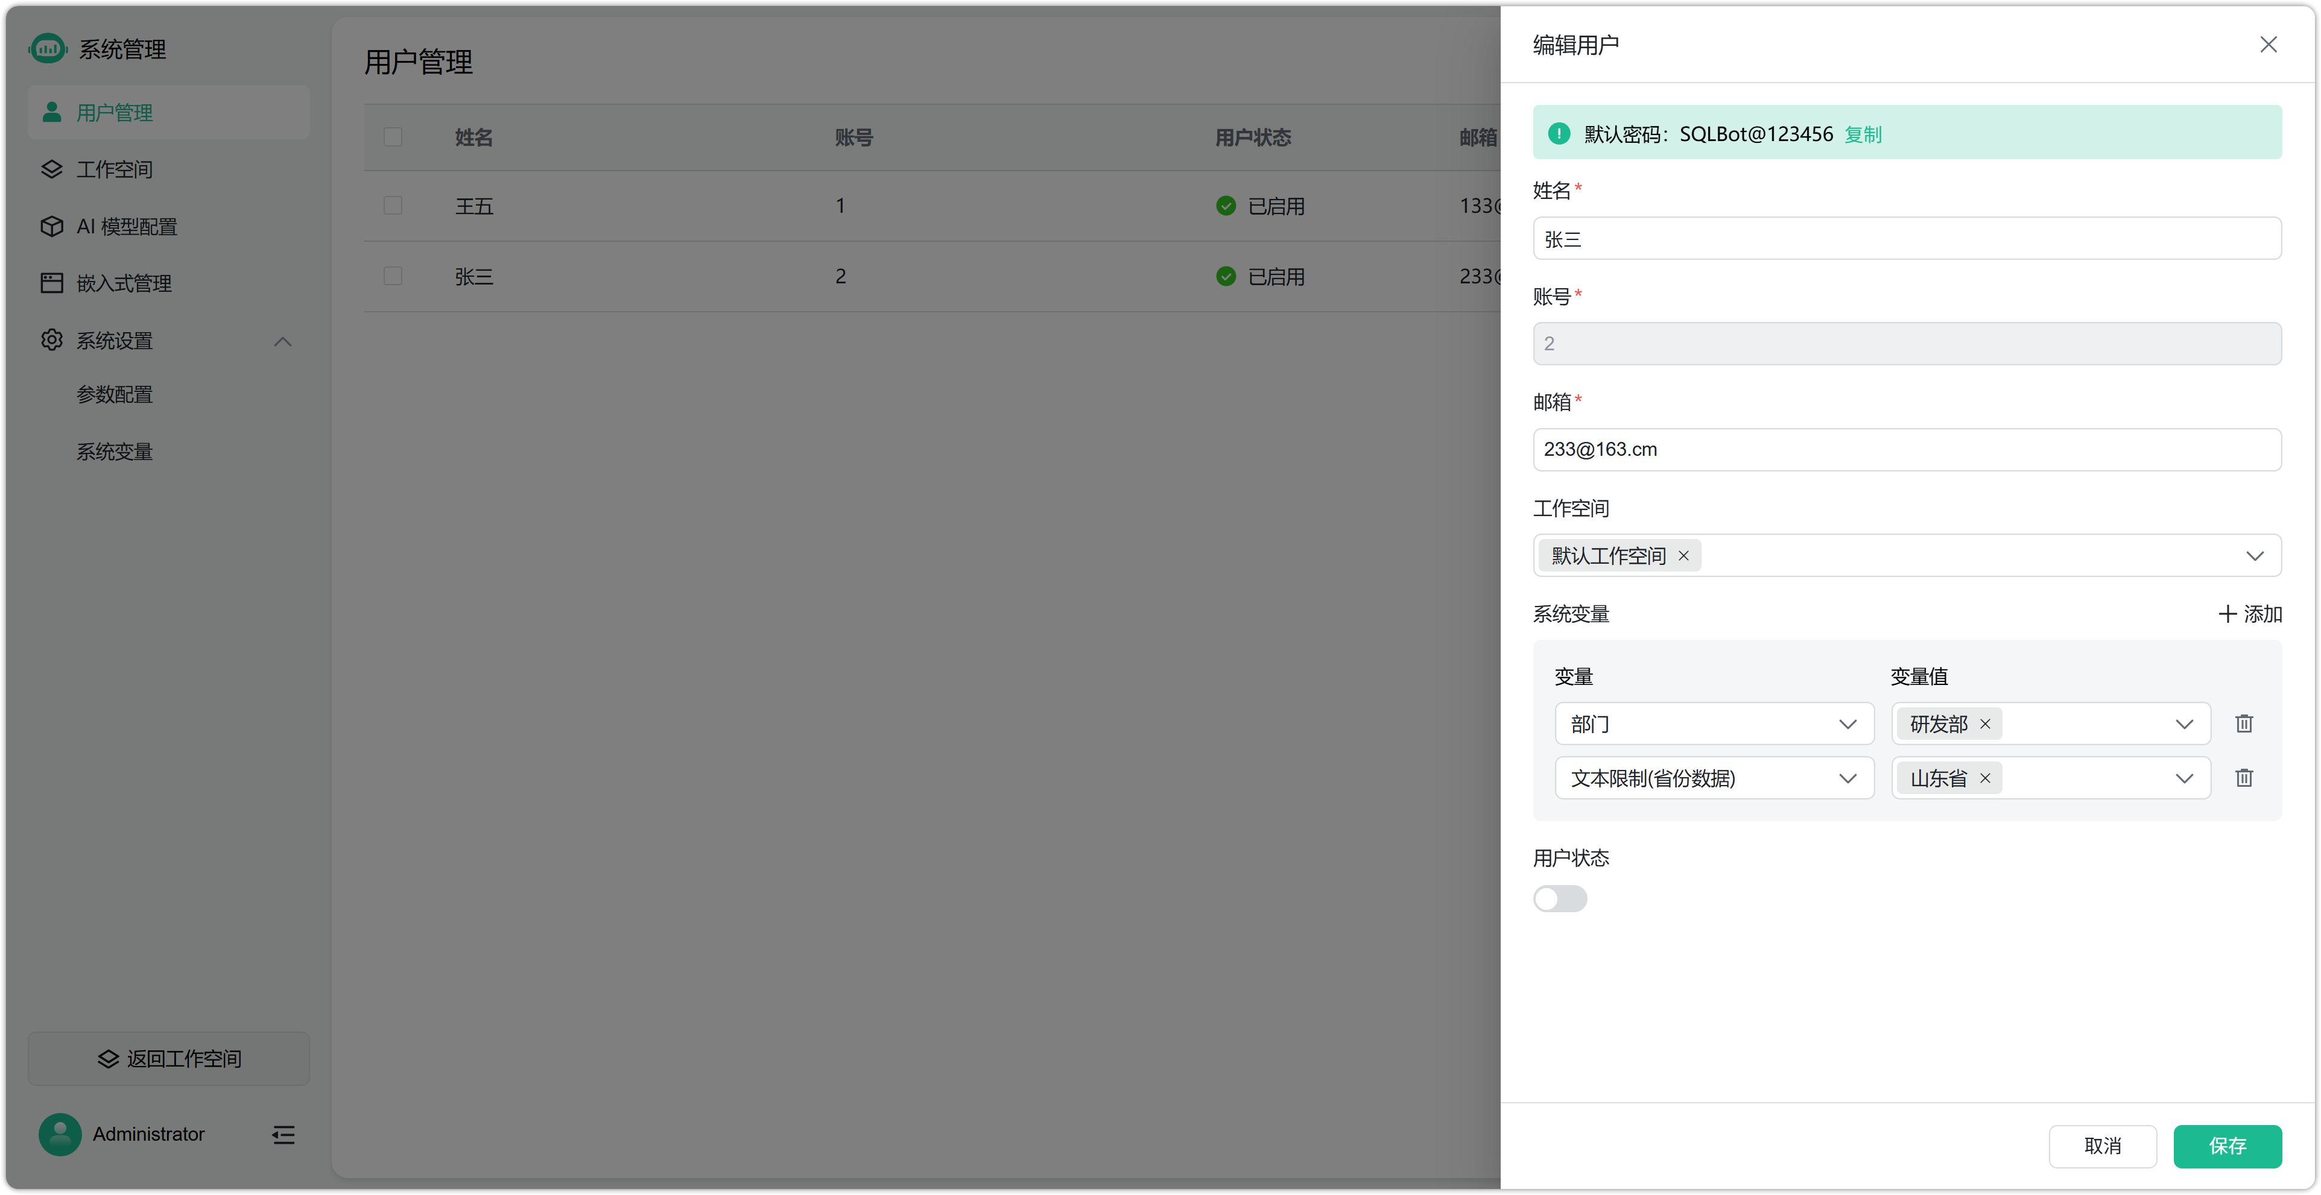Open the 变量值 dropdown showing 山东省

coord(2184,778)
